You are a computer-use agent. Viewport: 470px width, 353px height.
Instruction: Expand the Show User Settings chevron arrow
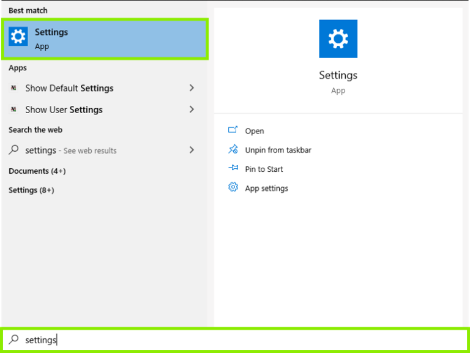point(192,110)
